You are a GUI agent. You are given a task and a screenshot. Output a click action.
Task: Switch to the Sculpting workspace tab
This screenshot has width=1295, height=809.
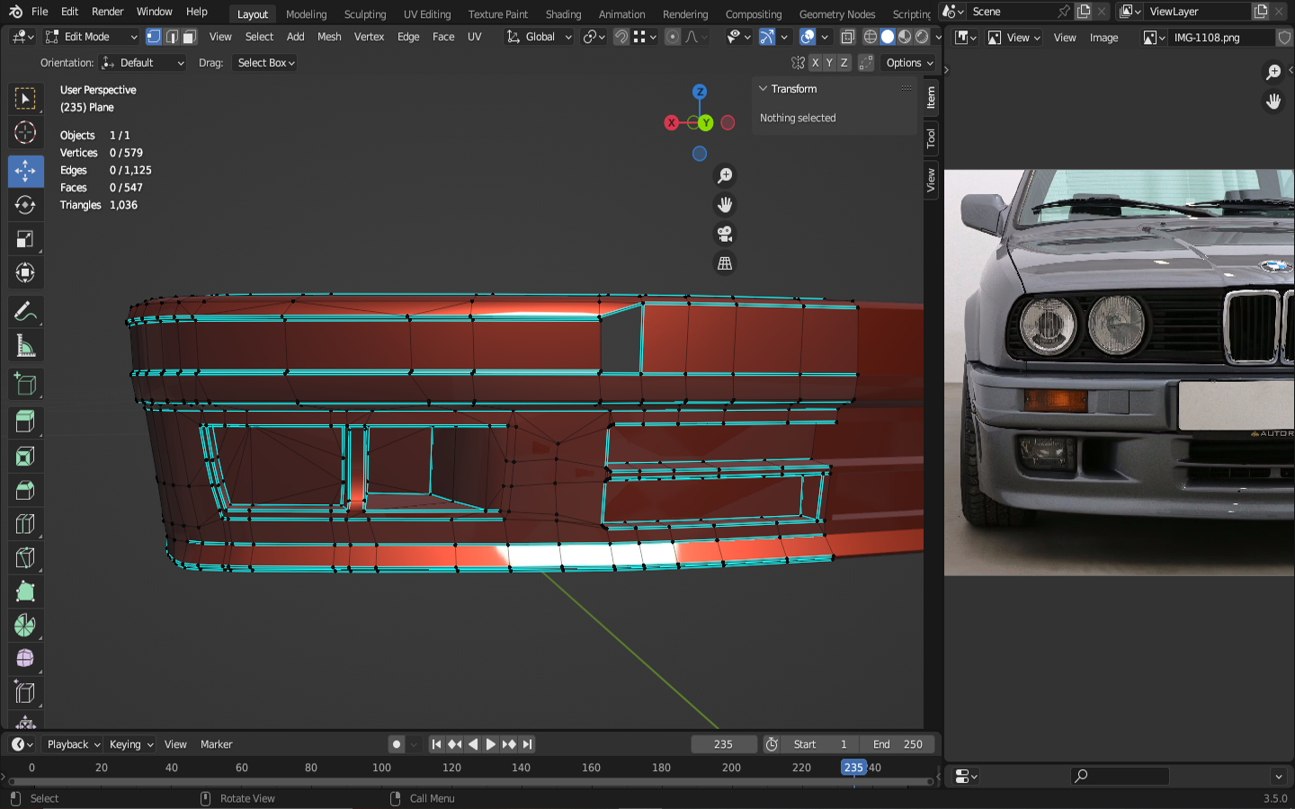click(364, 14)
